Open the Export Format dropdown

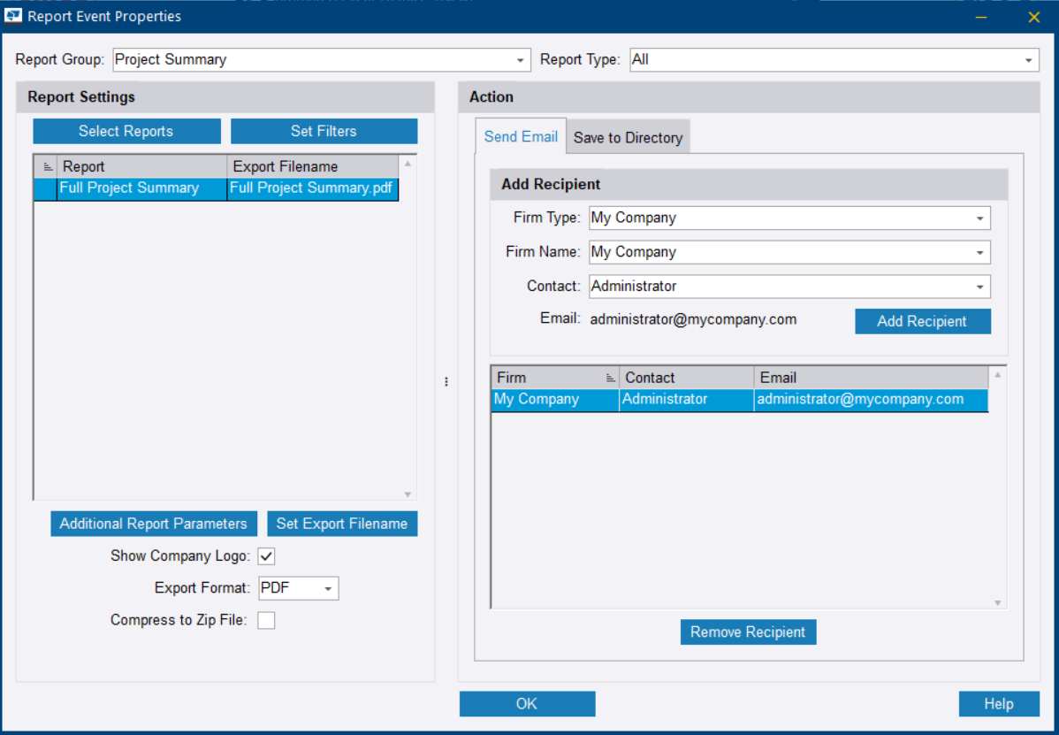pyautogui.click(x=327, y=589)
